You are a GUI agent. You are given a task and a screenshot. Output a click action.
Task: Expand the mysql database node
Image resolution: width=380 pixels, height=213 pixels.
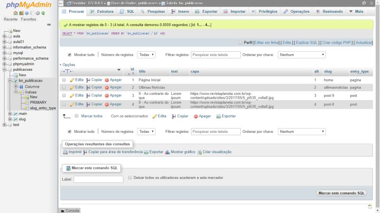[x=4, y=53]
